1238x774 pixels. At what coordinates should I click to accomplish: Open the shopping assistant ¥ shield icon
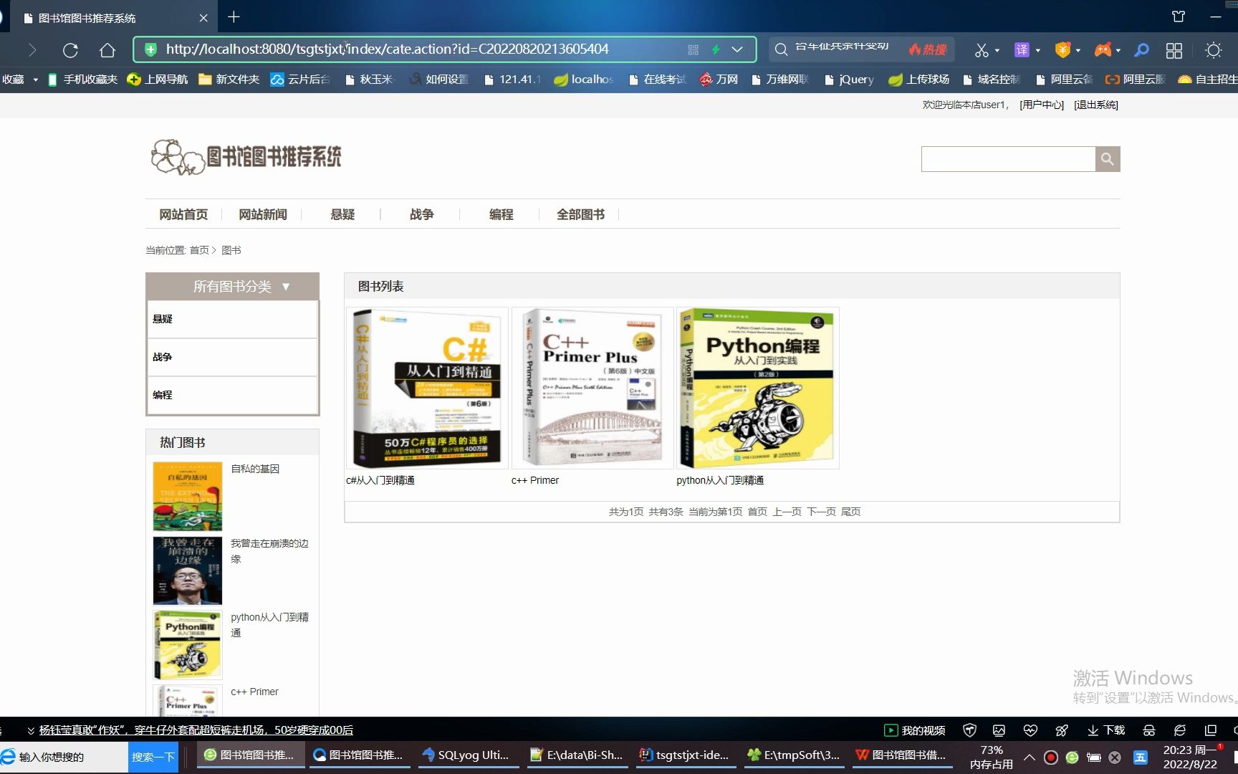click(1062, 50)
